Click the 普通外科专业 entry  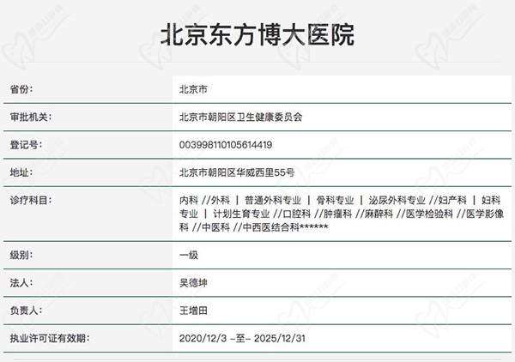[273, 200]
